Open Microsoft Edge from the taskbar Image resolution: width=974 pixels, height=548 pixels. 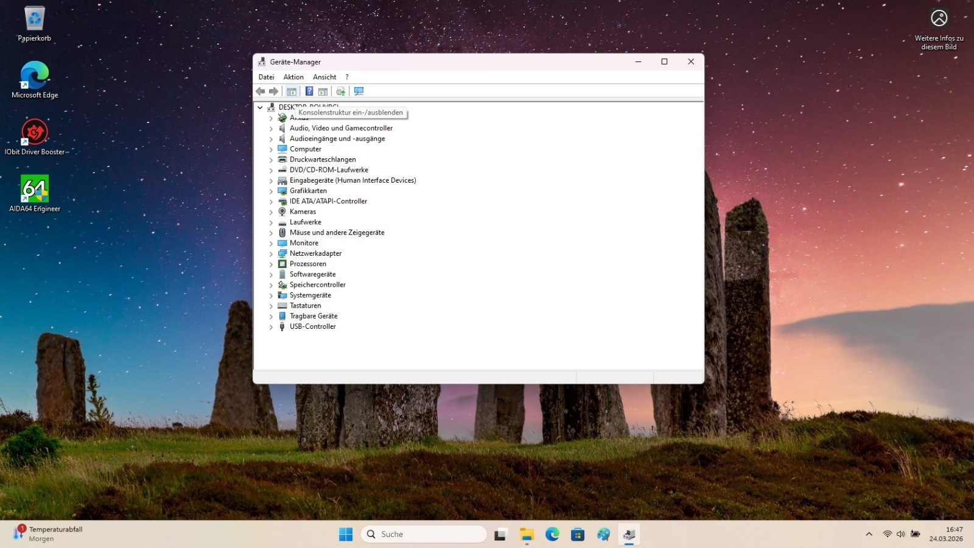pos(552,535)
